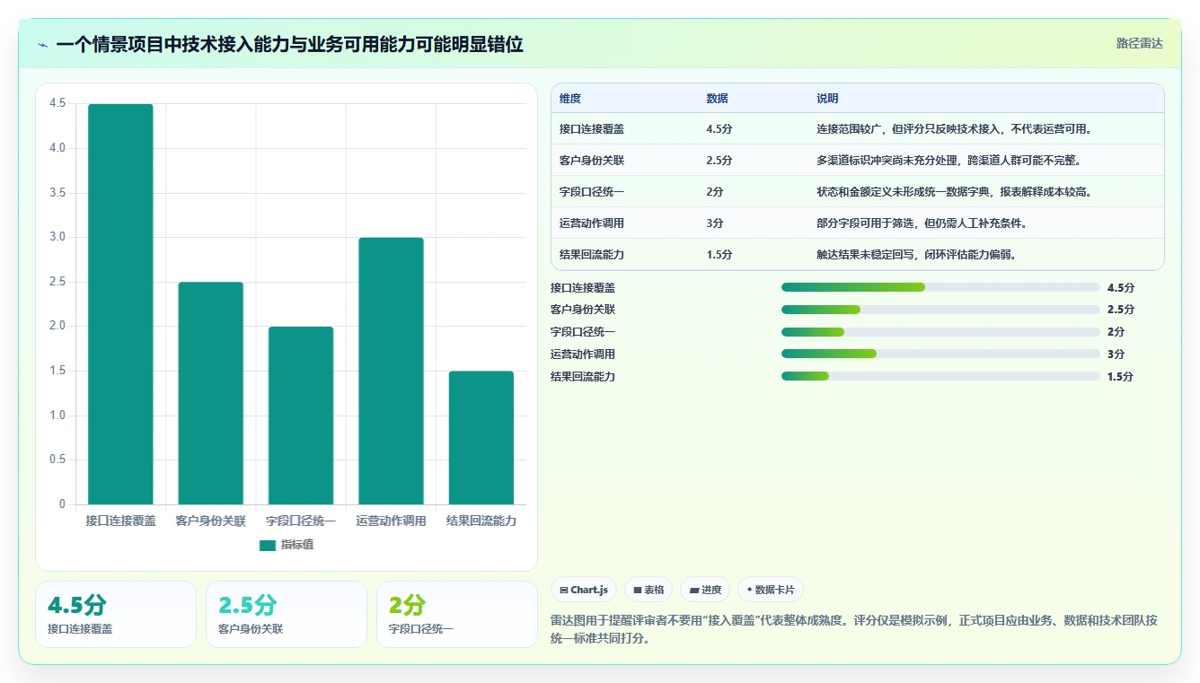Select the 进度 chip label

tap(711, 590)
